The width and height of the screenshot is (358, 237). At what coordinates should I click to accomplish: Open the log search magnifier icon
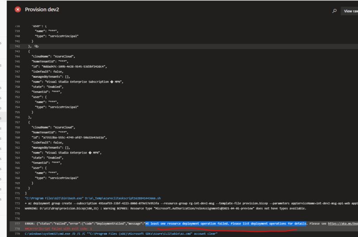(x=334, y=11)
